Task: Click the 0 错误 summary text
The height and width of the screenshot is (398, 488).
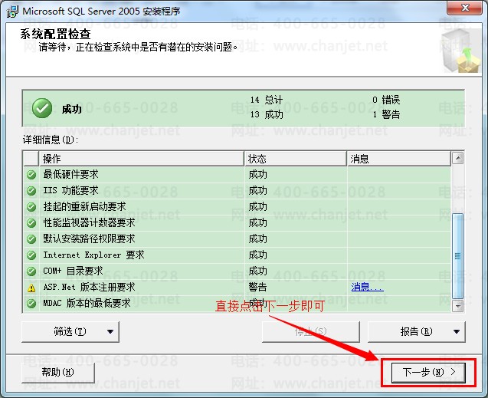Action: (x=386, y=100)
